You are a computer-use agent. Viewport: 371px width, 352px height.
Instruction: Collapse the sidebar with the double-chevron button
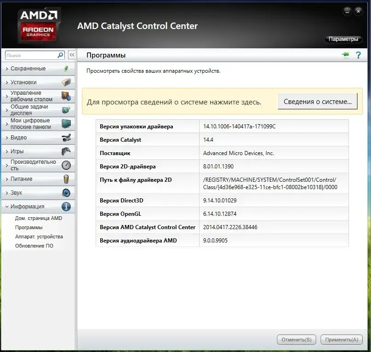point(72,55)
